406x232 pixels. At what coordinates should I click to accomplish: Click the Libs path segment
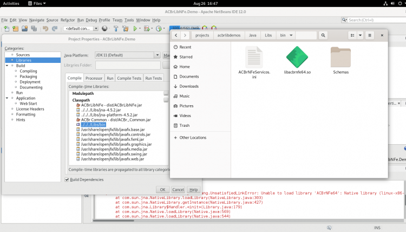(269, 35)
